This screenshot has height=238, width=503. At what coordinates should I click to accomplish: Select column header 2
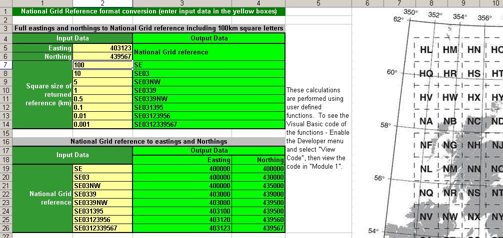[x=102, y=3]
